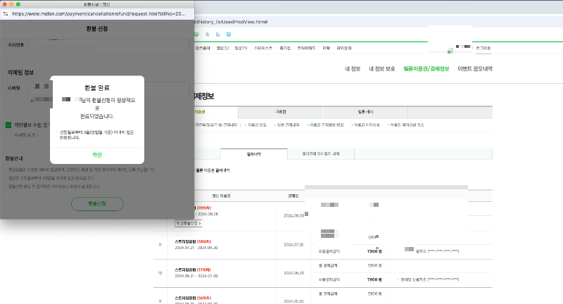The image size is (563, 304).
Task: Click the second bookmarks bar icon
Action: [207, 34]
